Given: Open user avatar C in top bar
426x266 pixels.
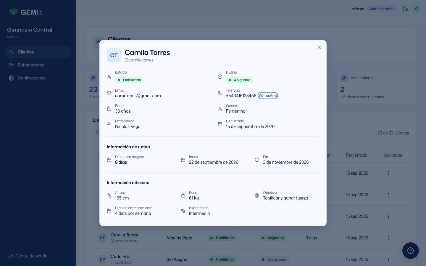Looking at the screenshot, I should 417,9.
